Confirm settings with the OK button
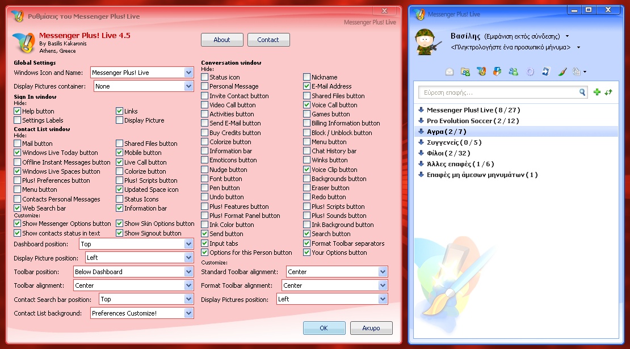Image resolution: width=630 pixels, height=349 pixels. 324,328
